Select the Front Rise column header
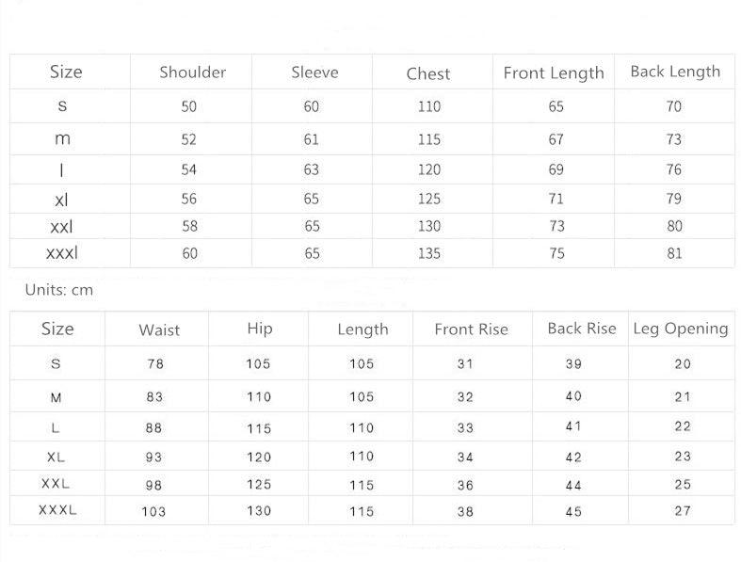741x562 pixels. click(x=471, y=329)
